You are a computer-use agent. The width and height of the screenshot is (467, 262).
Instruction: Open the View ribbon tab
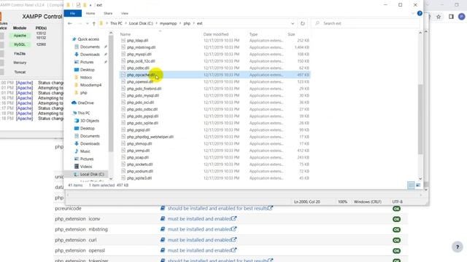[x=125, y=13]
